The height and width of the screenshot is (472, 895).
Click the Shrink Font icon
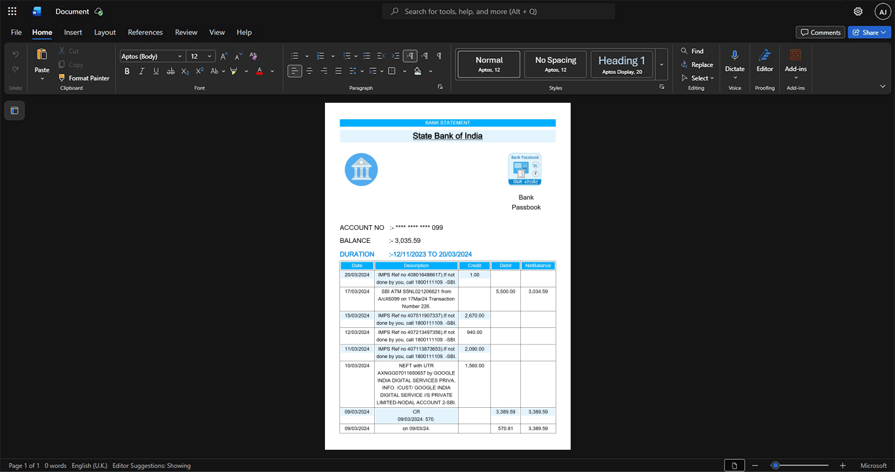click(238, 56)
